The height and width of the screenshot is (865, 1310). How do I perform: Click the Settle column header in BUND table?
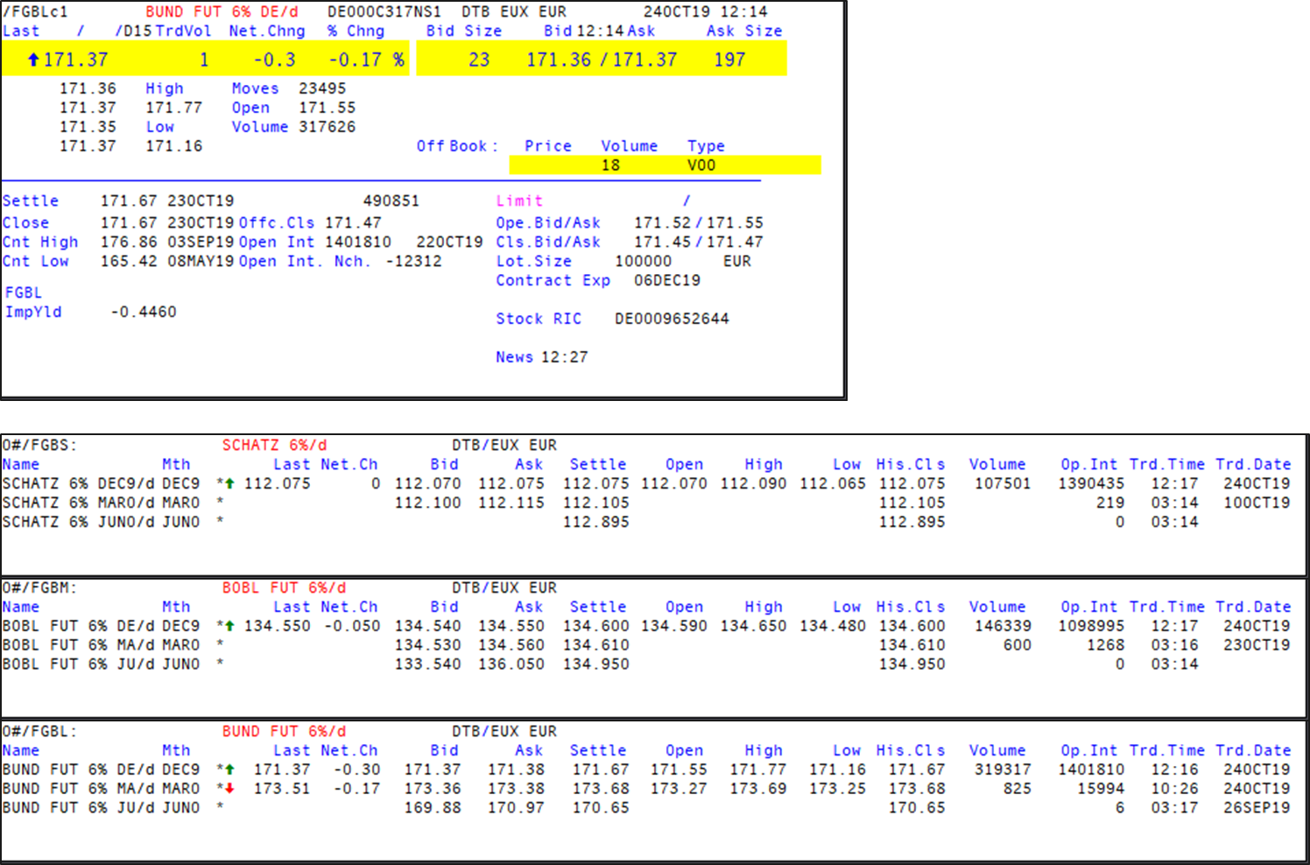click(x=597, y=750)
